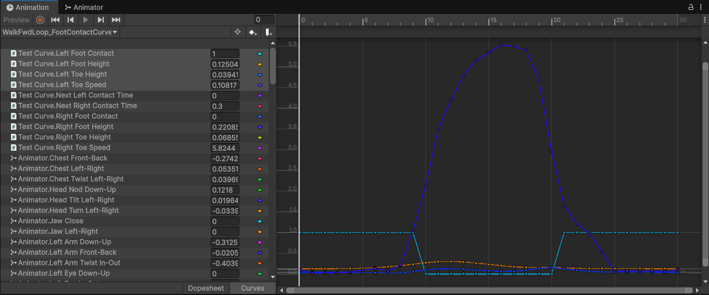Step to the next keyframe

click(x=101, y=20)
